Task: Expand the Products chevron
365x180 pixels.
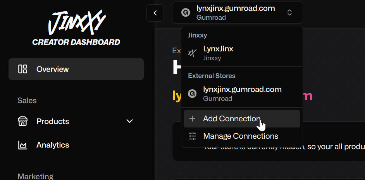Action: pyautogui.click(x=129, y=121)
